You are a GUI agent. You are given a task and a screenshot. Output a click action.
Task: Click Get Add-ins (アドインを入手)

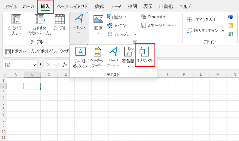click(202, 20)
